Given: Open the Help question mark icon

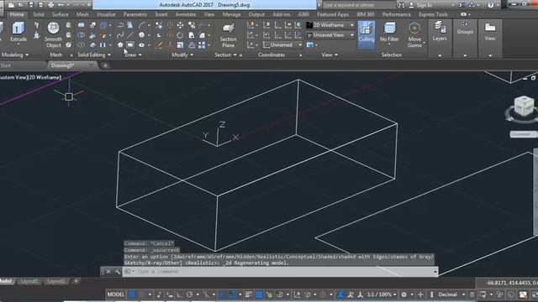Looking at the screenshot, I should click(x=491, y=5).
